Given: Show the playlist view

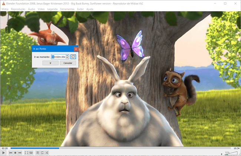Looking at the screenshot, I should pyautogui.click(x=37, y=153).
